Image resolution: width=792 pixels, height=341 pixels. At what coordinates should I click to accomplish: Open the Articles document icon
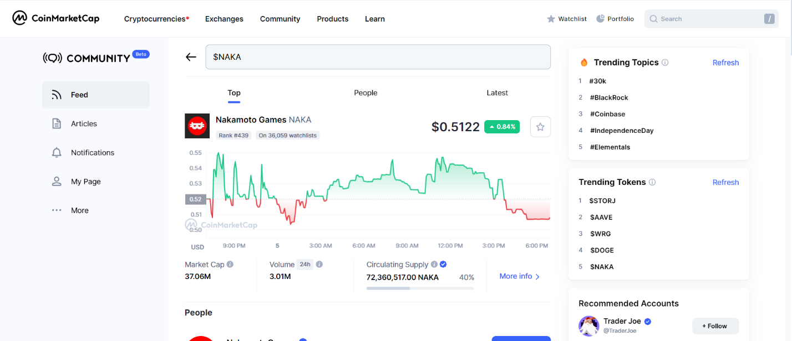tap(57, 123)
